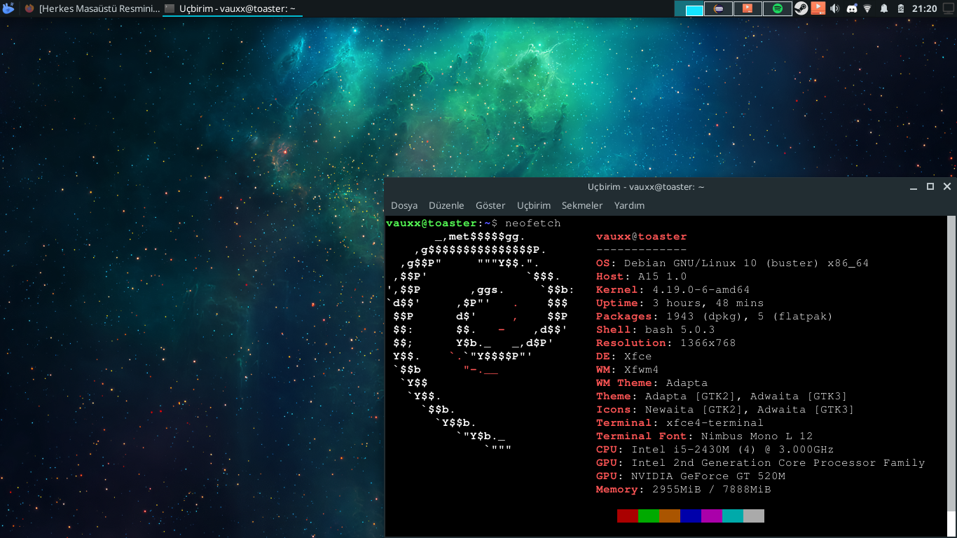Click the GPU line 'NVIDIA GeForce GT 520M'
Viewport: 957px width, 538px height.
[708, 476]
